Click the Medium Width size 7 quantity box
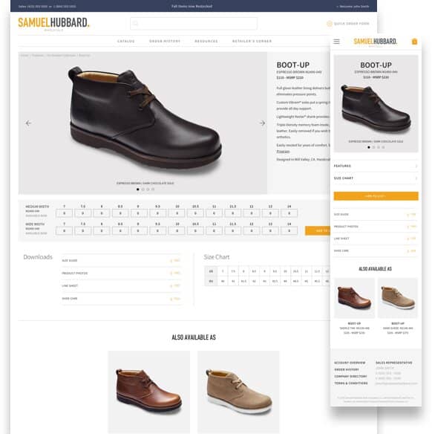The height and width of the screenshot is (434, 432). pos(64,213)
